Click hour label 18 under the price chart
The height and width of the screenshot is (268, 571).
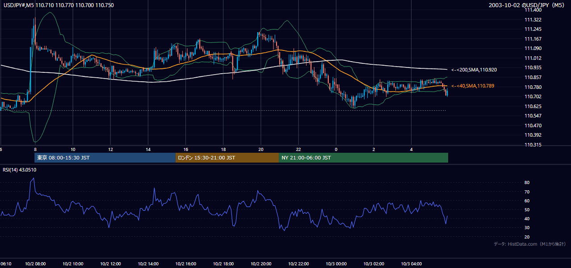(x=223, y=149)
